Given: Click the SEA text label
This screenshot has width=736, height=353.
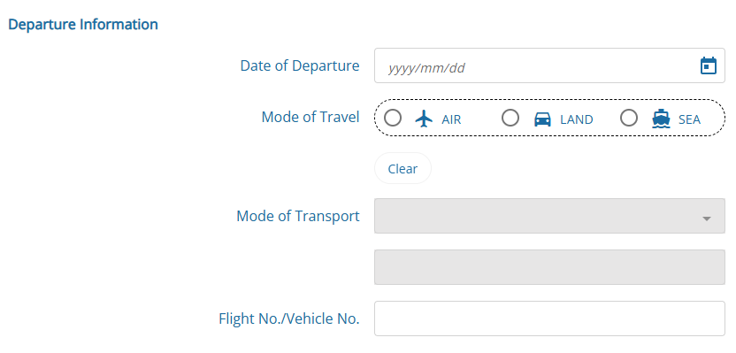Looking at the screenshot, I should pos(689,119).
